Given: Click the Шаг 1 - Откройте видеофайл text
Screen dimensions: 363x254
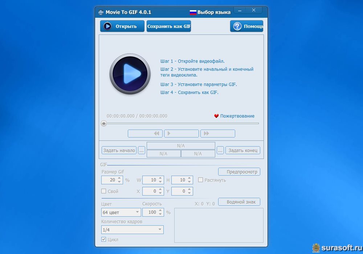Looking at the screenshot, I should coord(192,61).
